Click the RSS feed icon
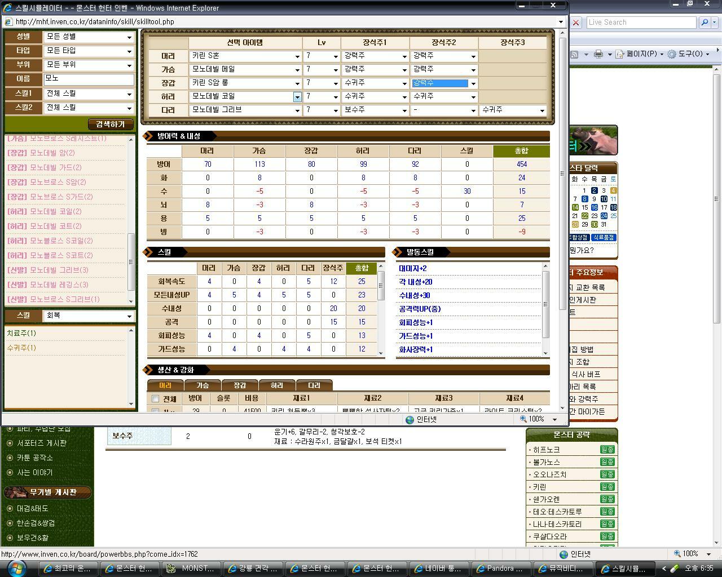The image size is (722, 577). pyautogui.click(x=574, y=54)
